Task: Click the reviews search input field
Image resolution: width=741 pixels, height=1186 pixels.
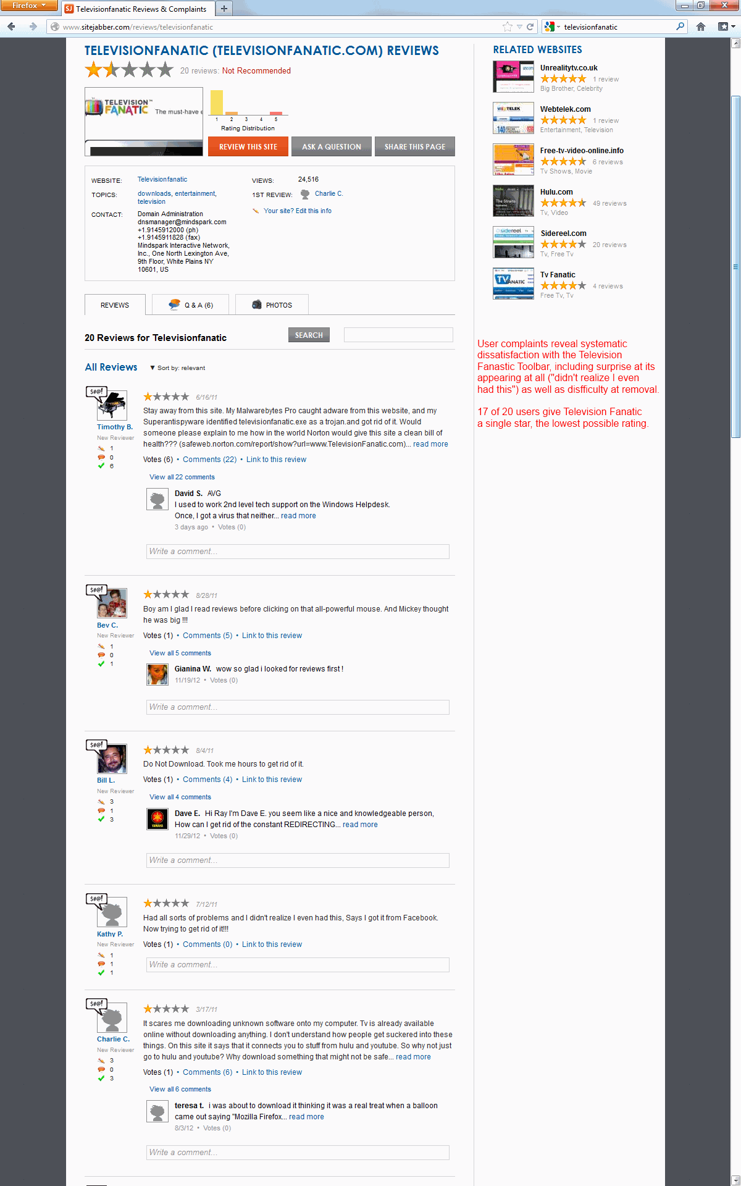Action: tap(398, 335)
